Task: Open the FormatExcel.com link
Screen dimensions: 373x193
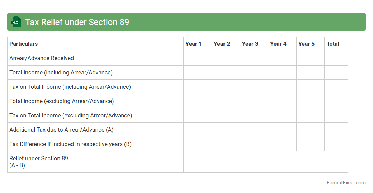Action: click(346, 183)
